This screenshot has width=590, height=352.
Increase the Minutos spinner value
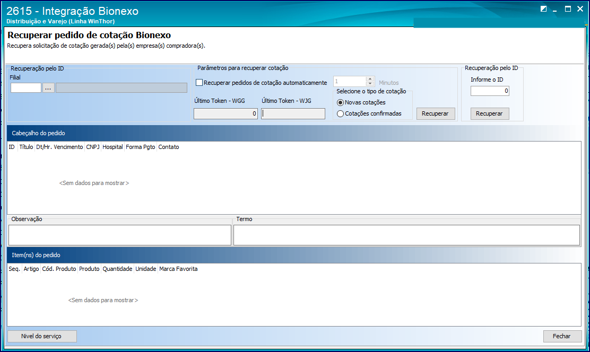coord(370,79)
